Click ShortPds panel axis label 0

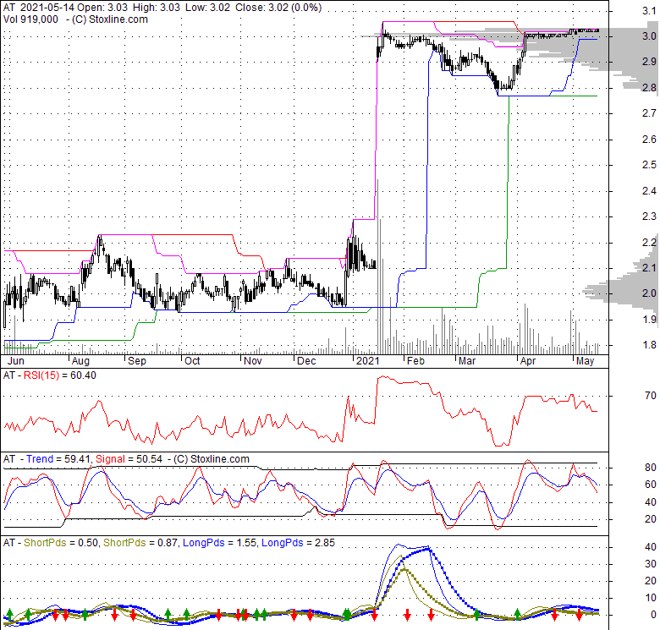click(654, 615)
